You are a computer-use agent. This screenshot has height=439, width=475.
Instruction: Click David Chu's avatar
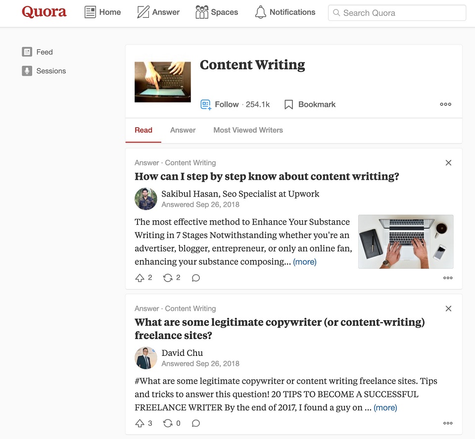pyautogui.click(x=145, y=358)
